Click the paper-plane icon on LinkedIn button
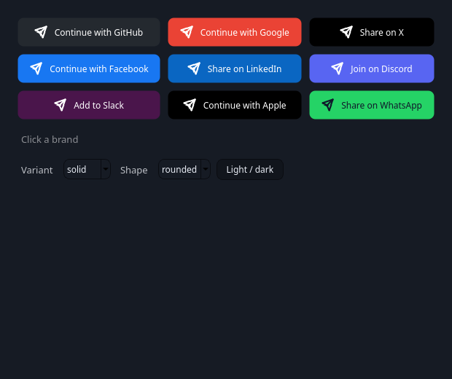 pyautogui.click(x=194, y=69)
